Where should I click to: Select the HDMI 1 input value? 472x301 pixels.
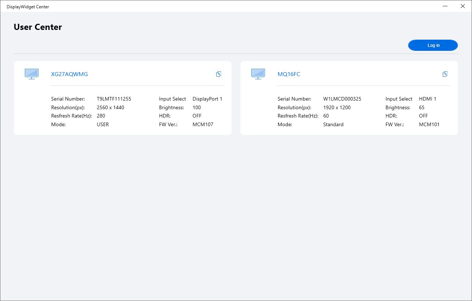(x=428, y=99)
